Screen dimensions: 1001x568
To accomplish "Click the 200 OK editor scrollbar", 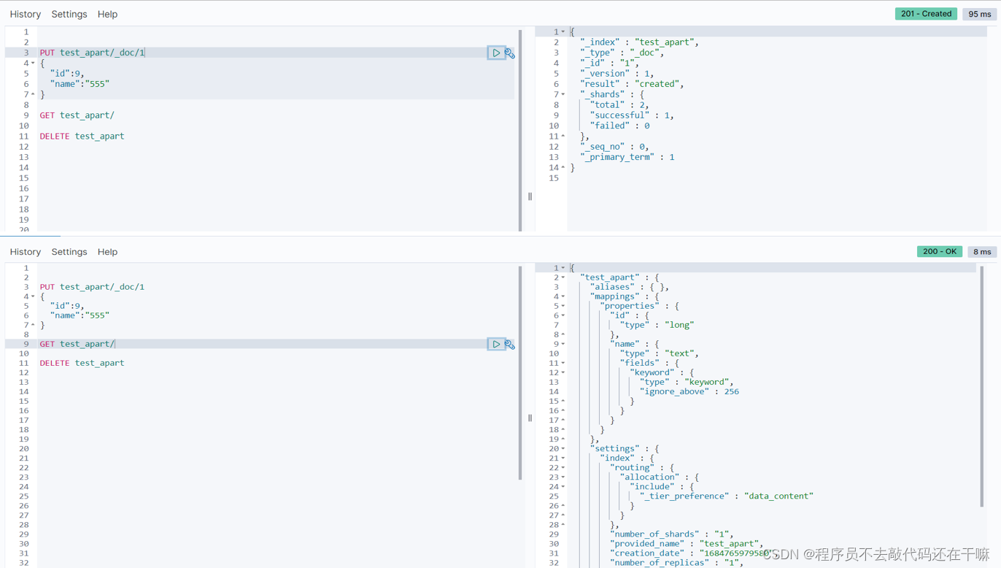I will click(x=520, y=373).
